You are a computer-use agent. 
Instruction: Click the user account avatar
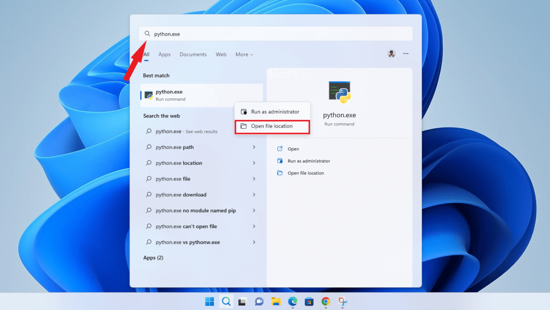[391, 54]
